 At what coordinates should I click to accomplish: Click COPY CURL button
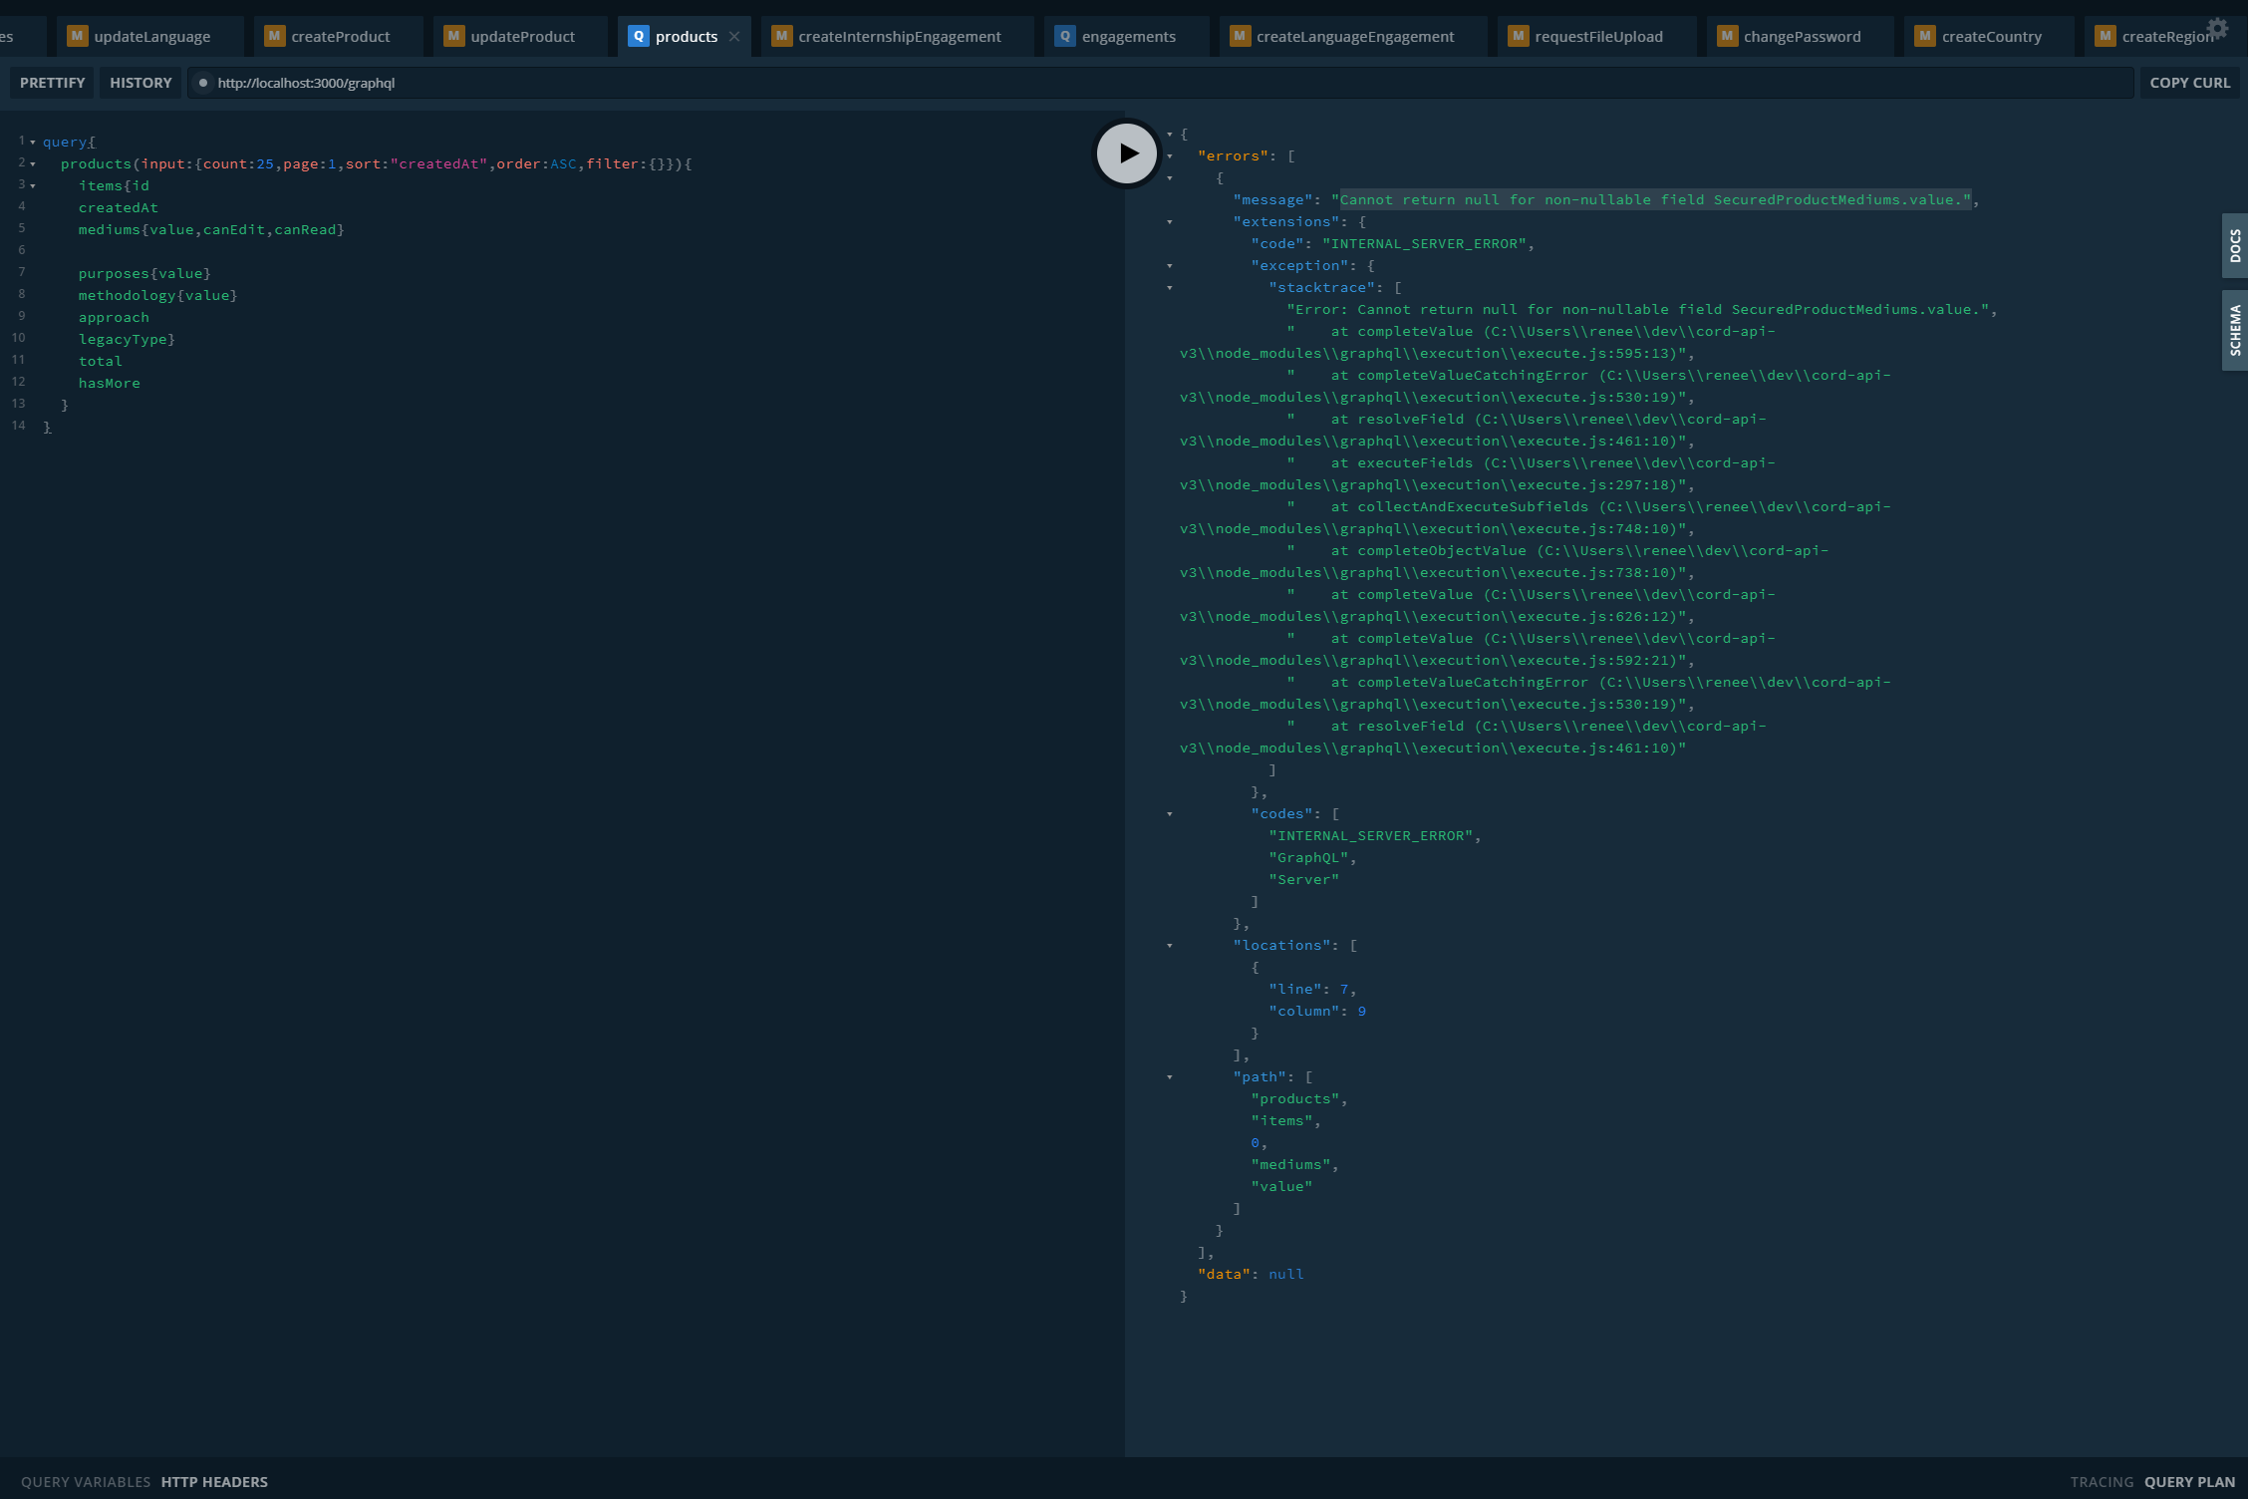point(2189,83)
